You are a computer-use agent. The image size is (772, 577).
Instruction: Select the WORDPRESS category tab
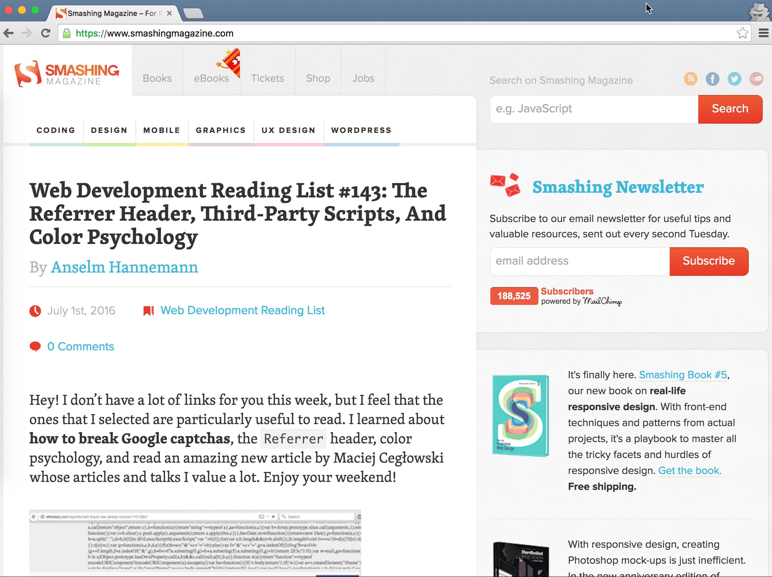pos(361,130)
